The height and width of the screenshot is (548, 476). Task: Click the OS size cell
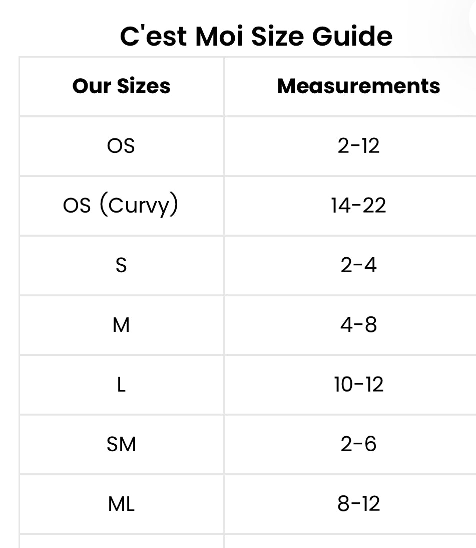(x=121, y=146)
